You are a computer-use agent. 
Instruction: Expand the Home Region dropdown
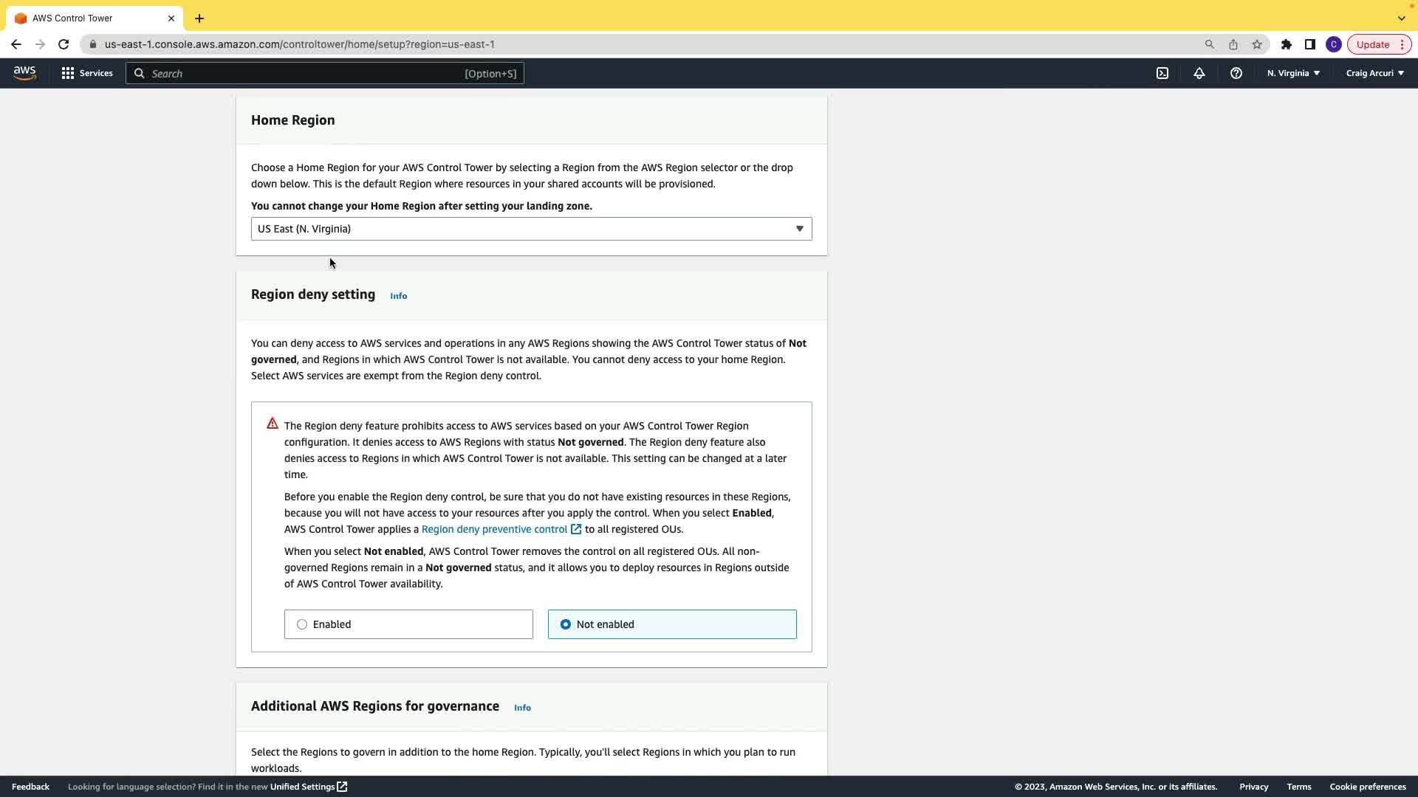pyautogui.click(x=531, y=229)
